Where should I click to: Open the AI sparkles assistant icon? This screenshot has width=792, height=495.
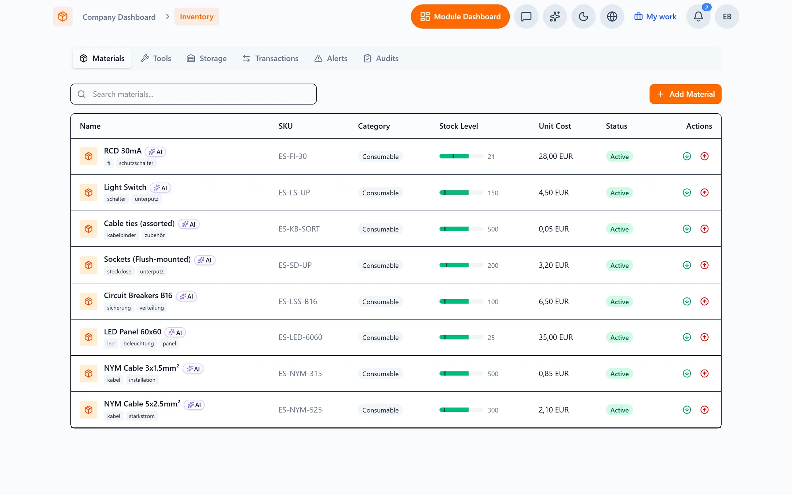(x=555, y=16)
